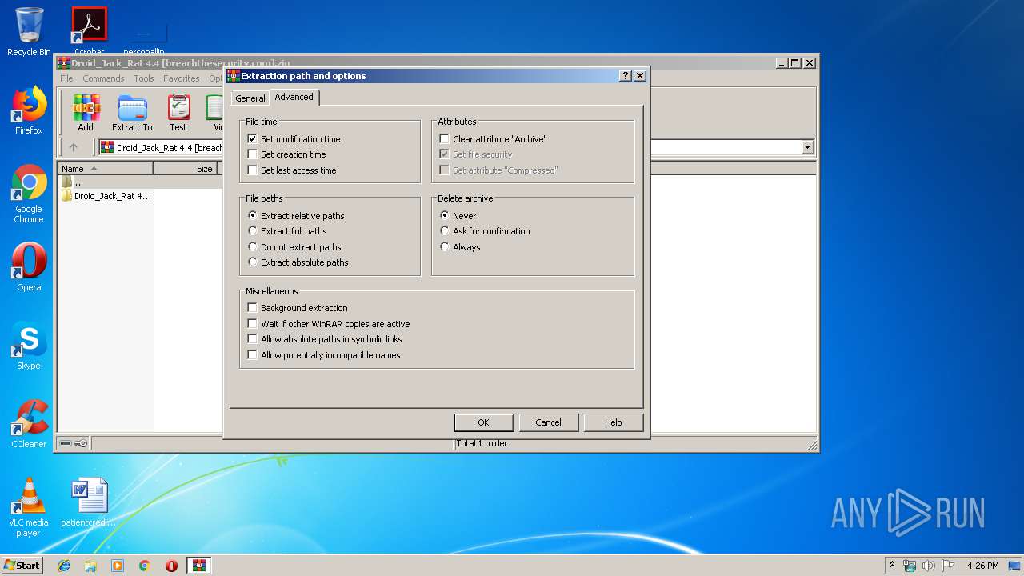
Task: Click Cancel in extraction dialog
Action: pyautogui.click(x=548, y=422)
